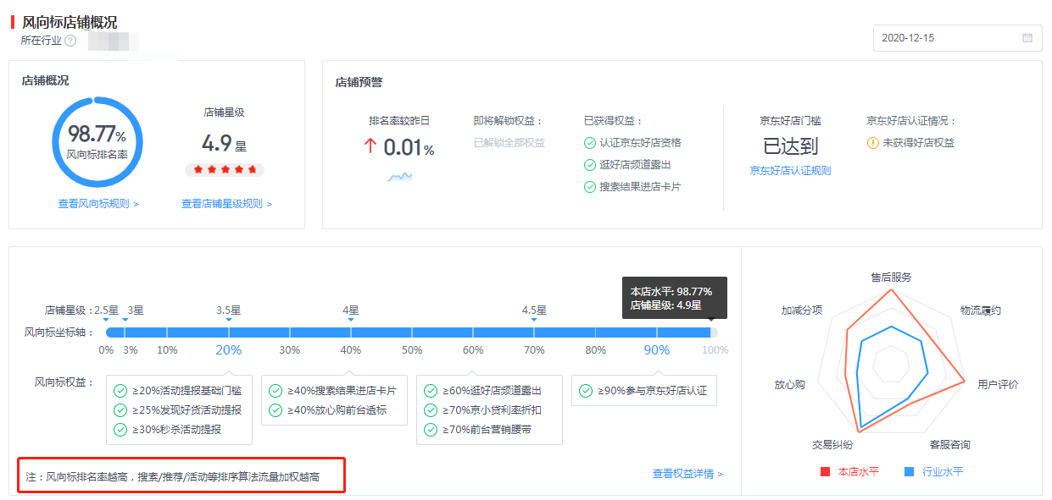Open 查看风向标规则 link
Viewport: 1052px width, 500px height.
(x=97, y=204)
